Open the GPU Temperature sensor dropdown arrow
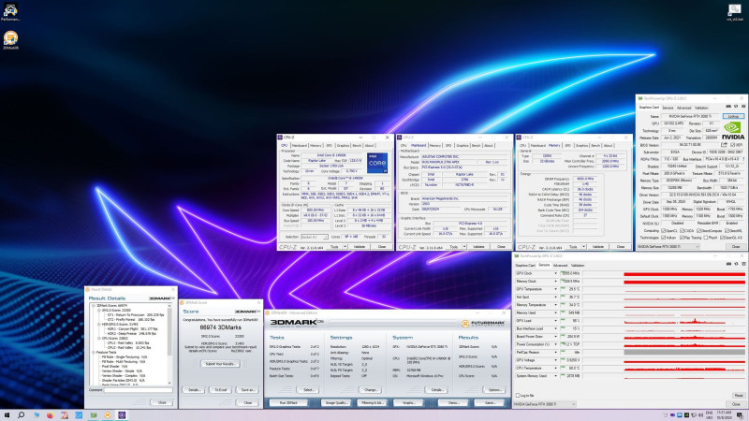The image size is (749, 421). 555,289
